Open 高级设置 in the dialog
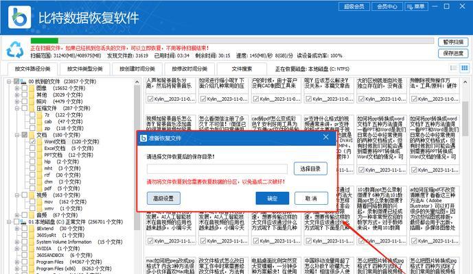Viewport: 473px width, 274px height. coord(163,199)
